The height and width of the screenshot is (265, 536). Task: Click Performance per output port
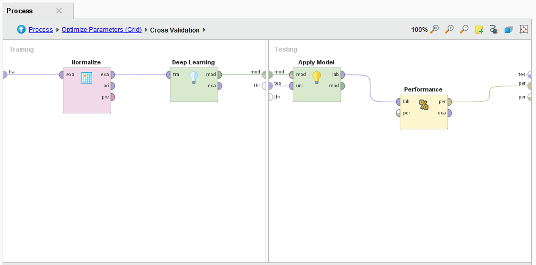click(x=450, y=102)
